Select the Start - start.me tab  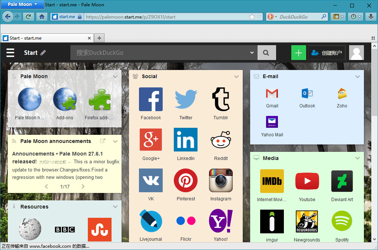tap(44, 38)
